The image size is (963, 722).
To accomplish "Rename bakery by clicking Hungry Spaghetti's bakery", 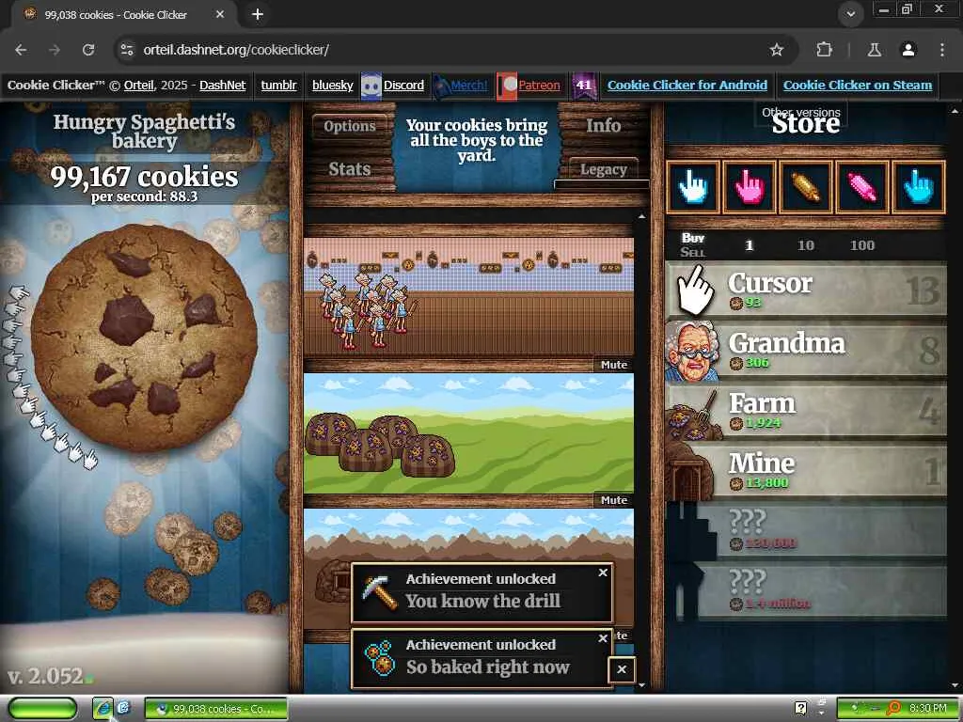I will (x=144, y=131).
